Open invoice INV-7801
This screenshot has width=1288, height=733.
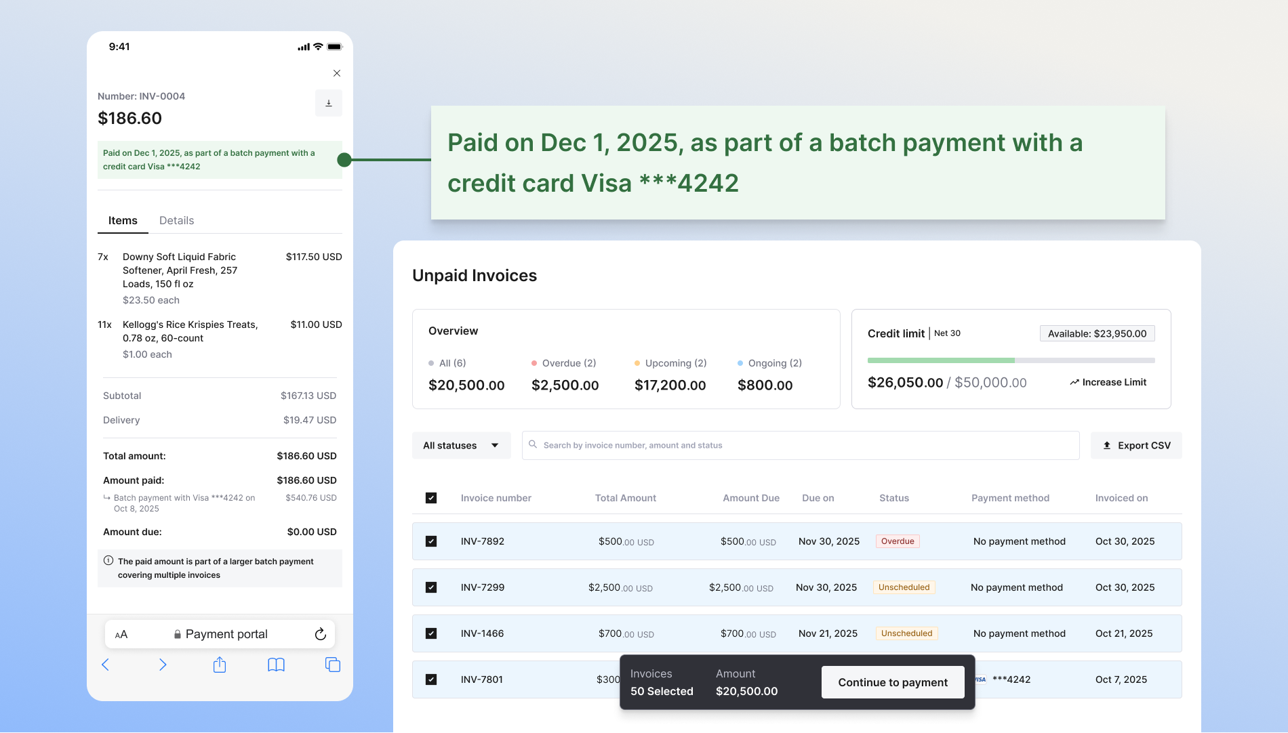[482, 679]
